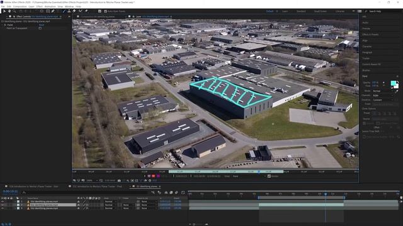The height and width of the screenshot is (226, 403).
Task: Hide layer 2 with eye toggle
Action: 3,205
